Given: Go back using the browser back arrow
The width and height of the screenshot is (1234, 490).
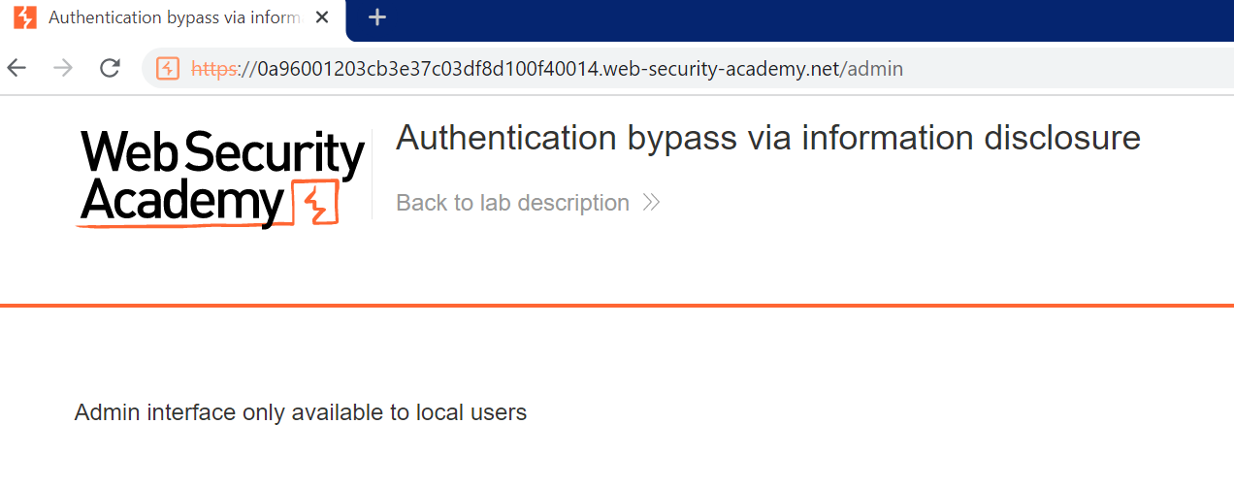Looking at the screenshot, I should tap(16, 68).
